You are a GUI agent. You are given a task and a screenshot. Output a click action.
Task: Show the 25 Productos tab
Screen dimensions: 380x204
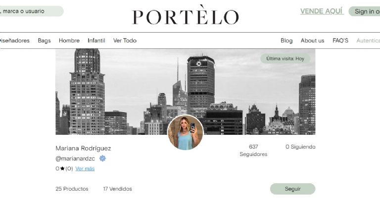tap(72, 189)
